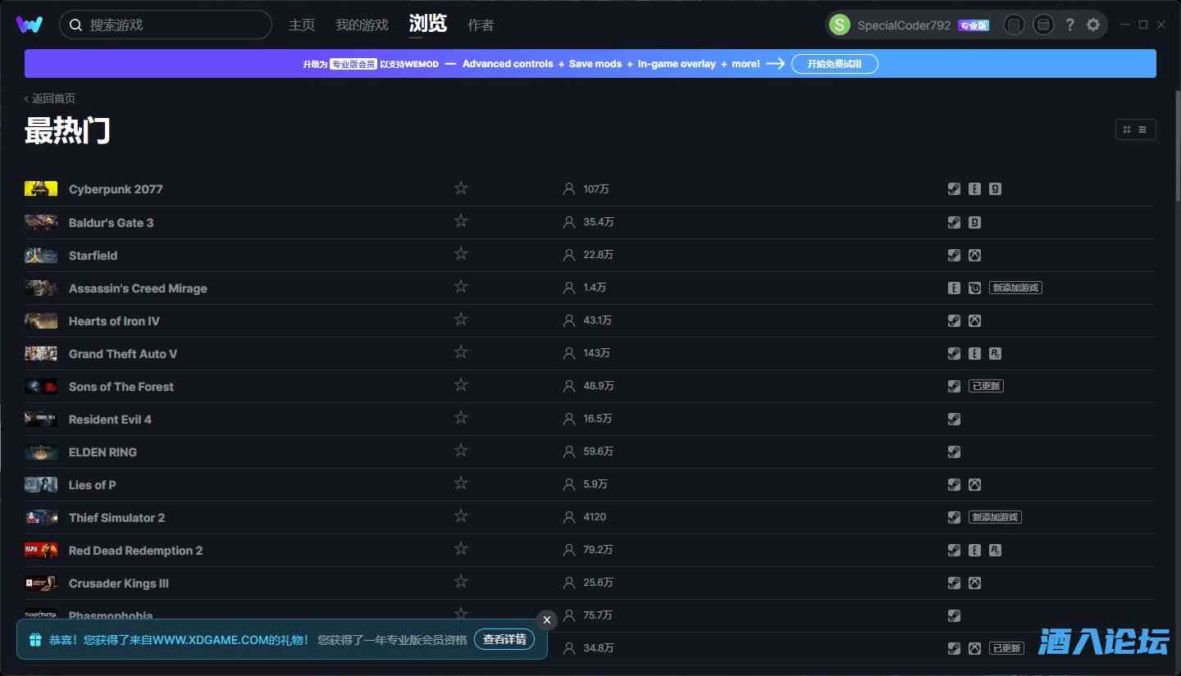Star Red Dead Redemption 2 as favorite

461,549
